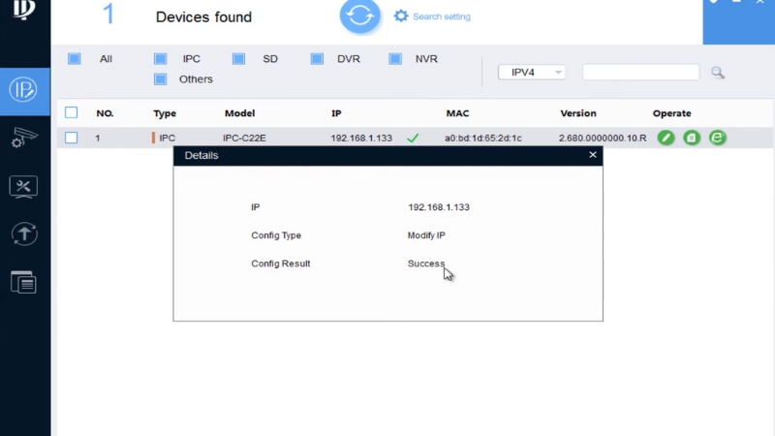Open Search setting link
Screen dimensions: 775x436
439,16
